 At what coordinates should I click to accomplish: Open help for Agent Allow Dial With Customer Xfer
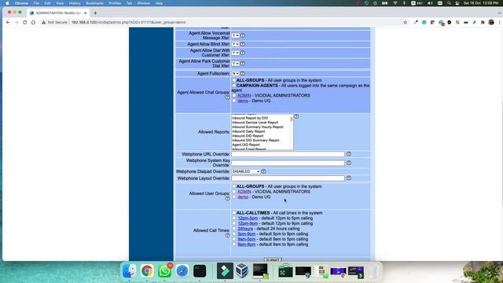point(243,53)
